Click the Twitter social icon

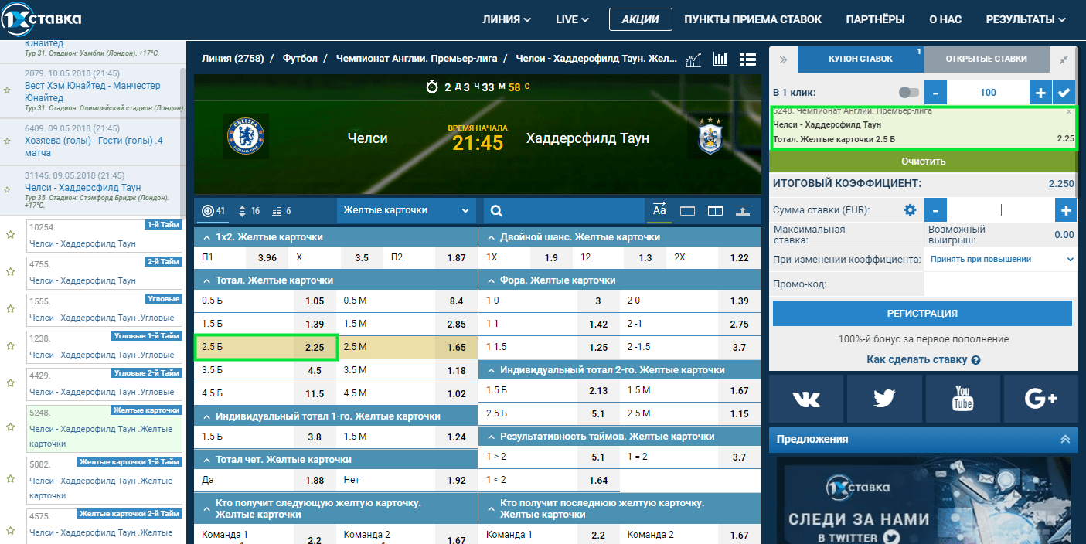[884, 399]
